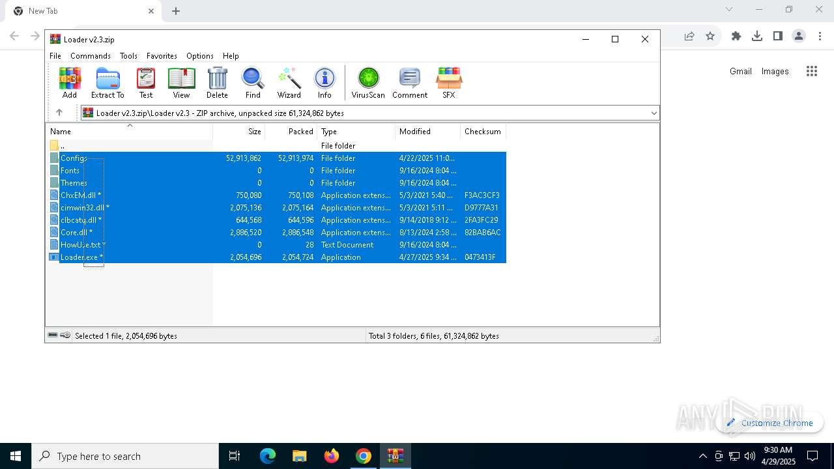The height and width of the screenshot is (469, 834).
Task: Open Chrome downloads icon
Action: 757,36
